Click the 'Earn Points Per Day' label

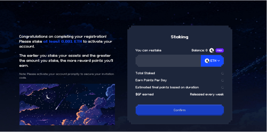(x=151, y=80)
